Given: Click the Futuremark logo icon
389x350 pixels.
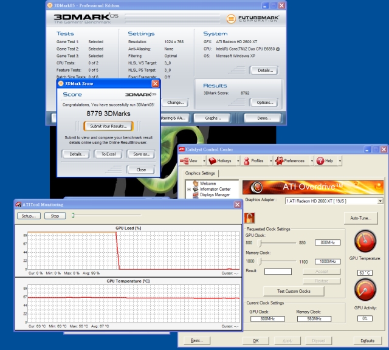Looking at the screenshot, I should pyautogui.click(x=231, y=19).
